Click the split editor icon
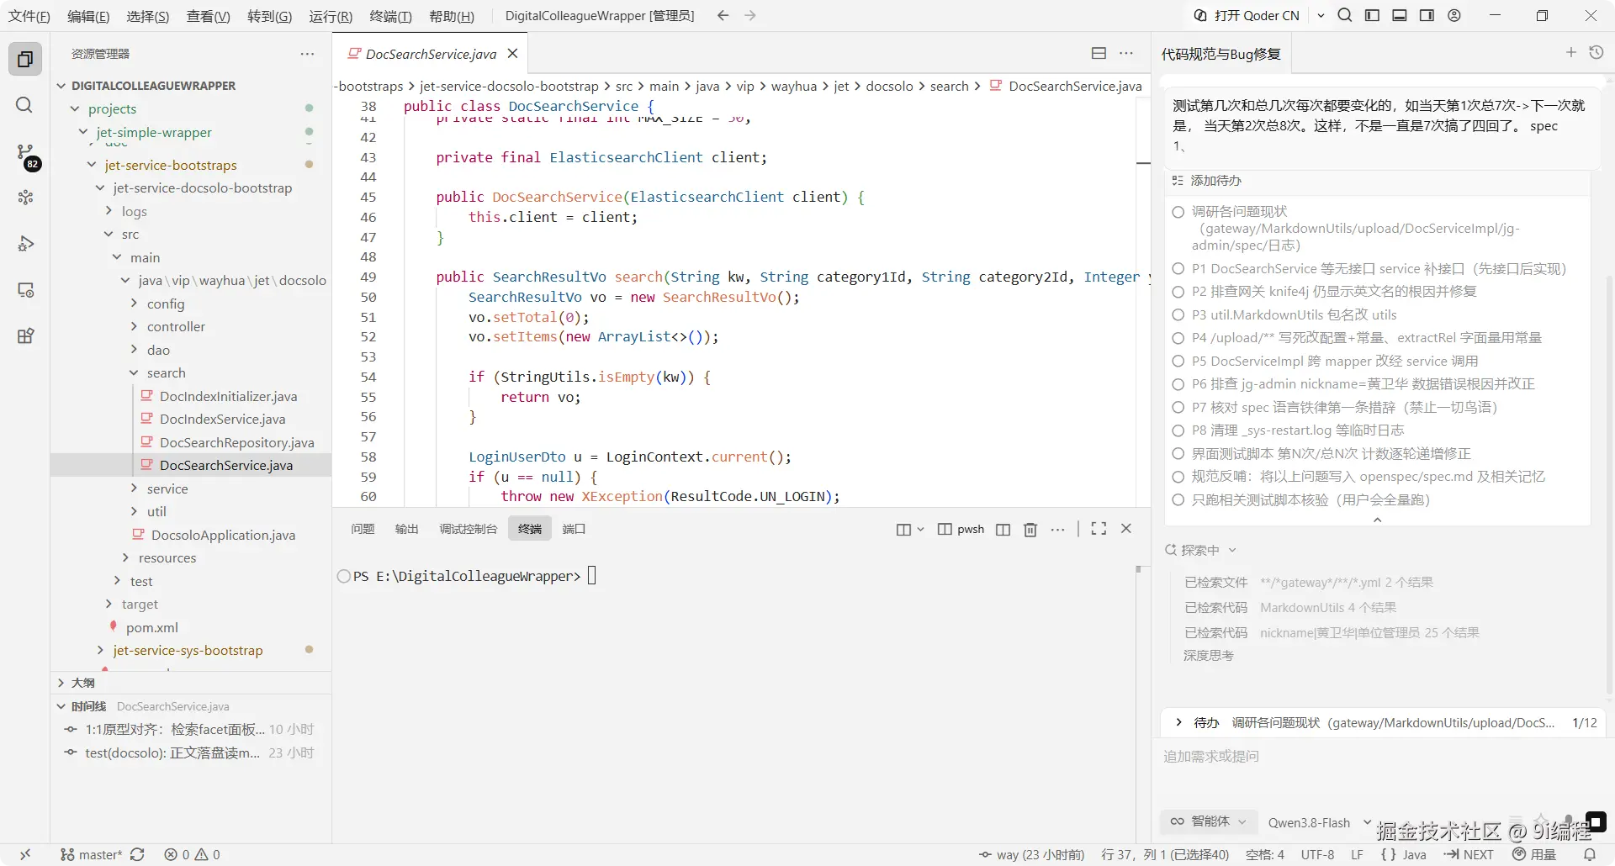The image size is (1615, 866). tap(1099, 53)
